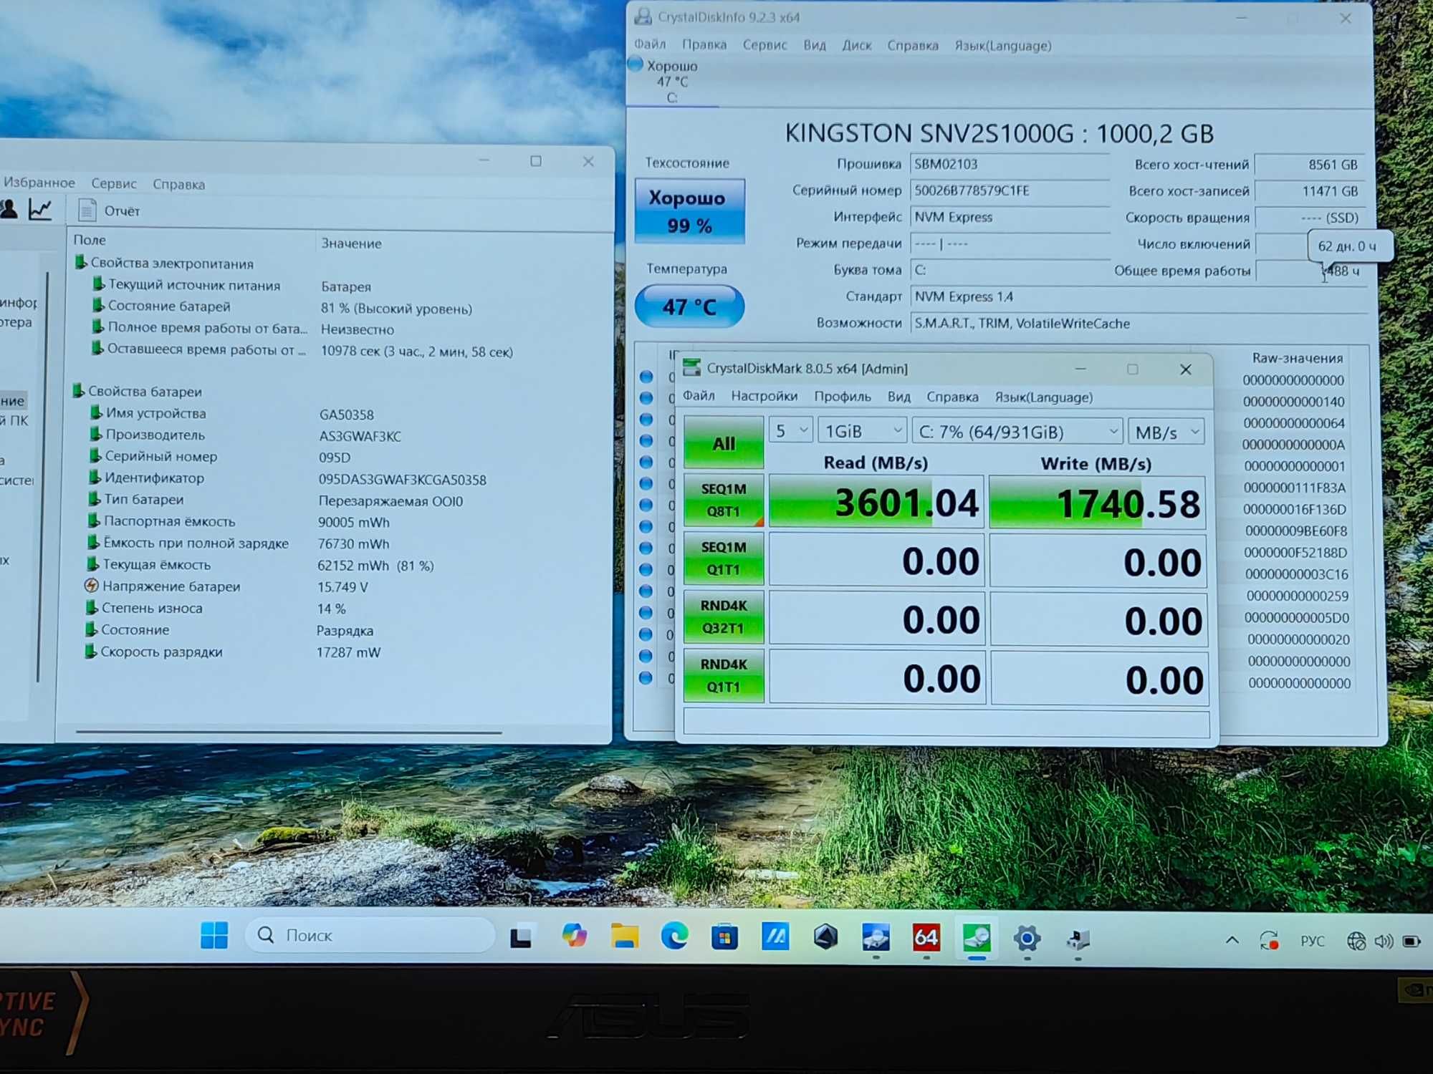1433x1074 pixels.
Task: Open CrystalDiskMark Настройки menu
Action: click(x=764, y=396)
